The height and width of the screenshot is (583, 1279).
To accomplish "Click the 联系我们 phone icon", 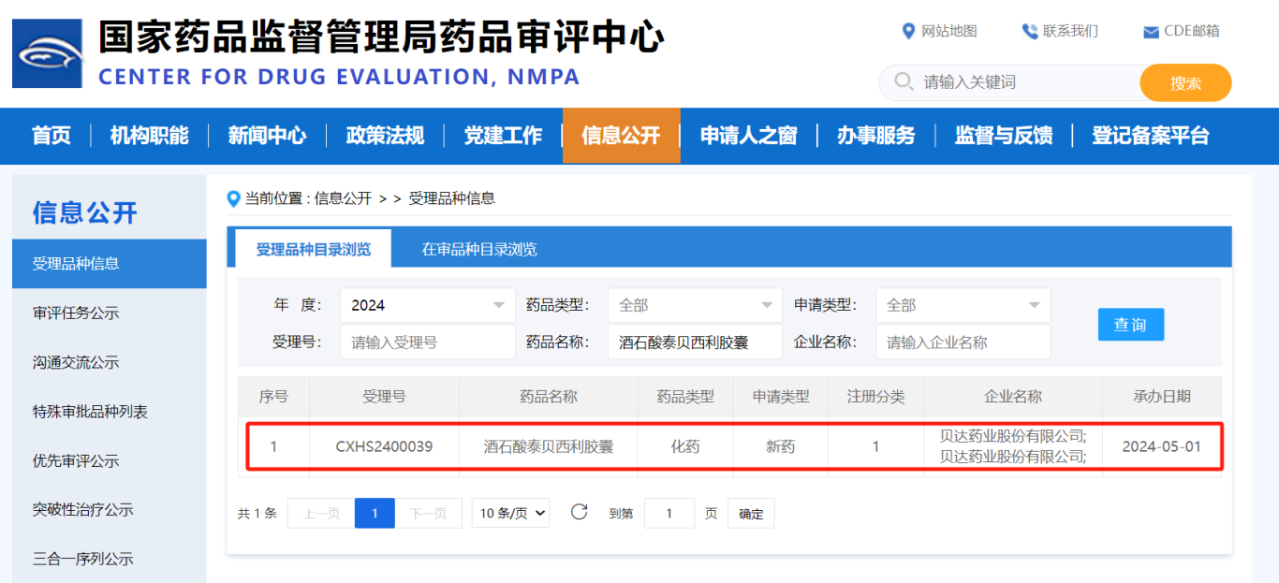I will [1031, 31].
